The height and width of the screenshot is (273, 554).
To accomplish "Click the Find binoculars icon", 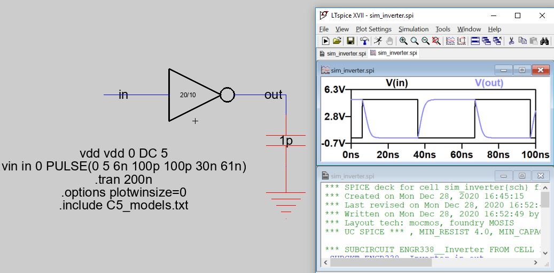I will click(x=544, y=41).
